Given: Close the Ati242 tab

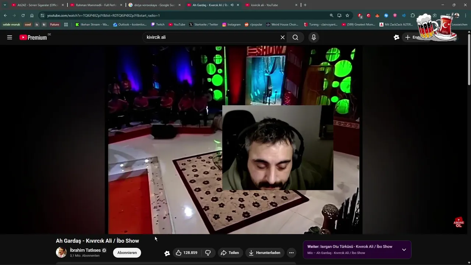Looking at the screenshot, I should pyautogui.click(x=63, y=5).
